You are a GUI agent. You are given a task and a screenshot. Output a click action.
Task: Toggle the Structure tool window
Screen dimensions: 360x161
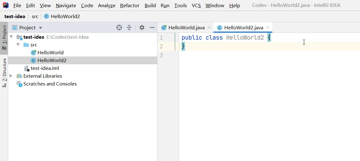(4, 72)
